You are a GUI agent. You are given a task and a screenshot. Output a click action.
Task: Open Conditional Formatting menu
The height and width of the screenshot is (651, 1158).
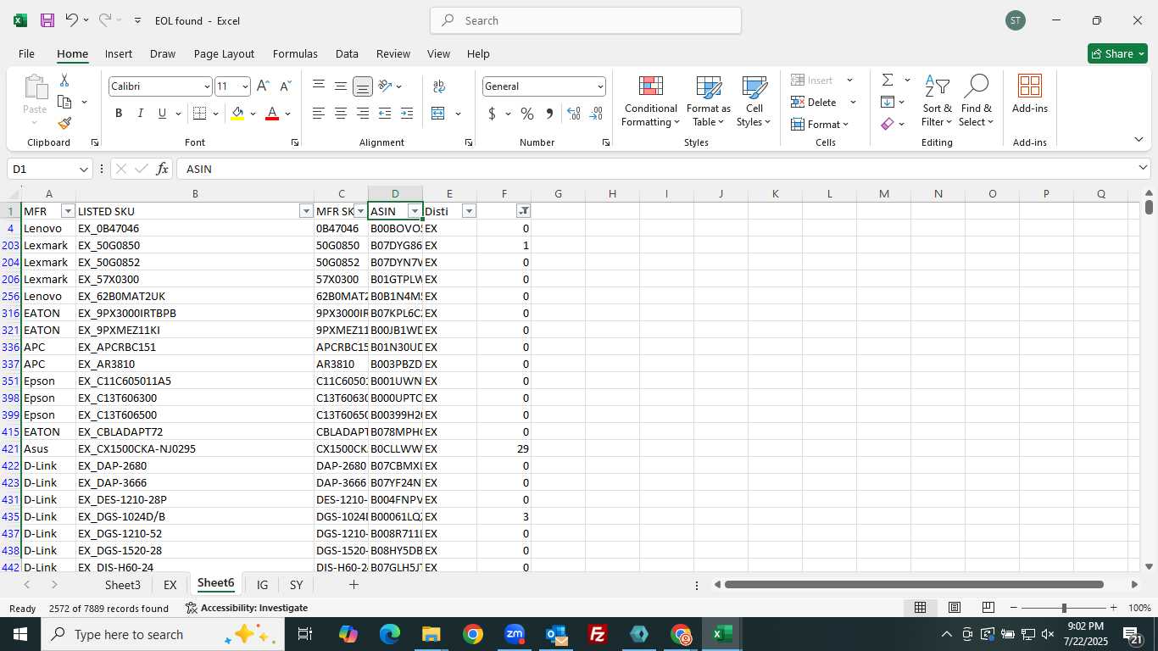[650, 102]
